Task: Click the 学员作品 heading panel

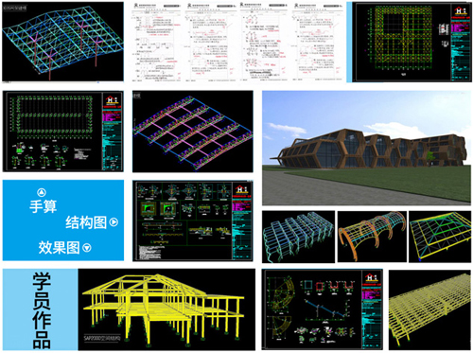Action: (41, 309)
